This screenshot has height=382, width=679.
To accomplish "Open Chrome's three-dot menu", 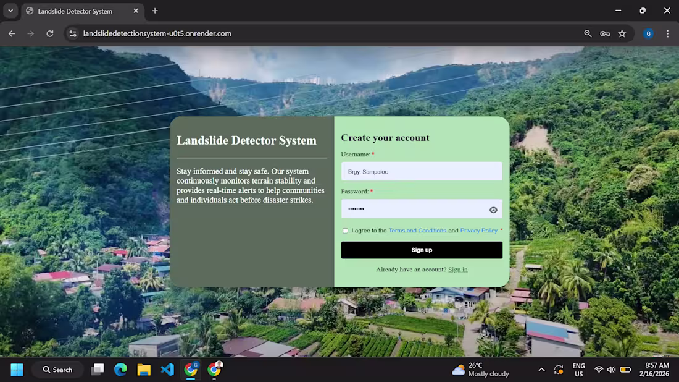I will pyautogui.click(x=667, y=33).
